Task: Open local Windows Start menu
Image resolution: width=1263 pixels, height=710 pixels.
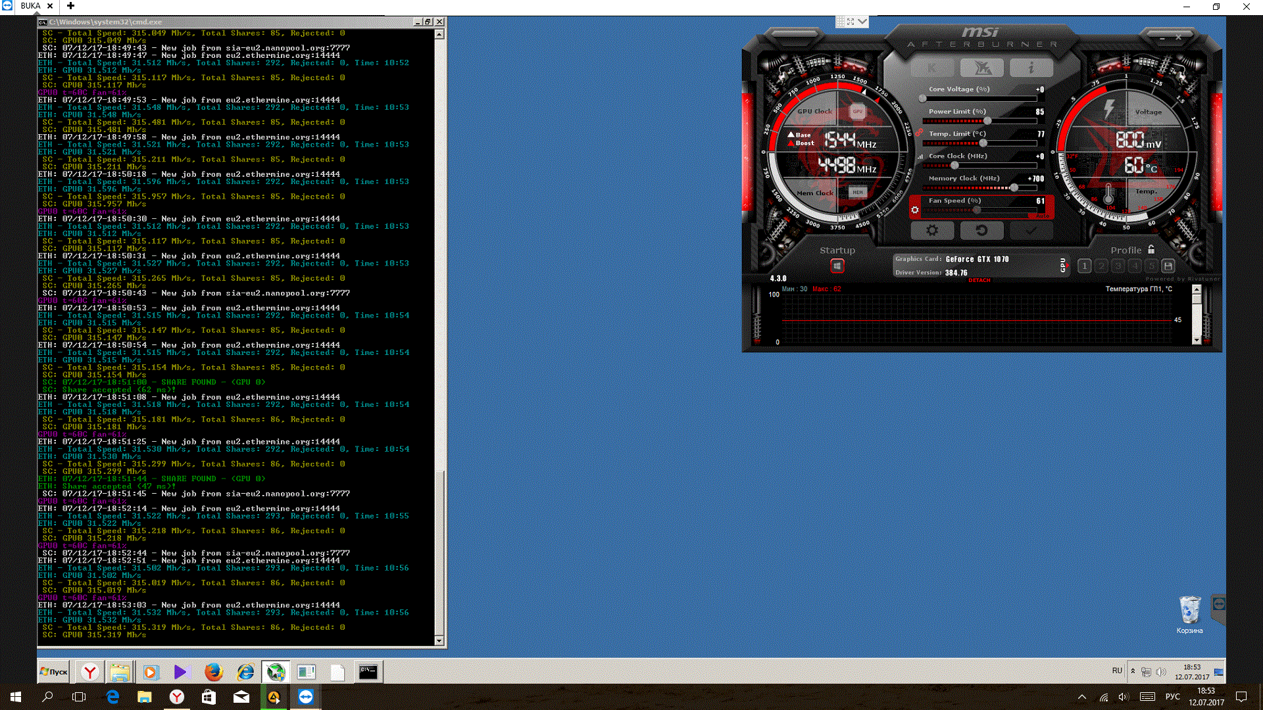Action: tap(16, 697)
